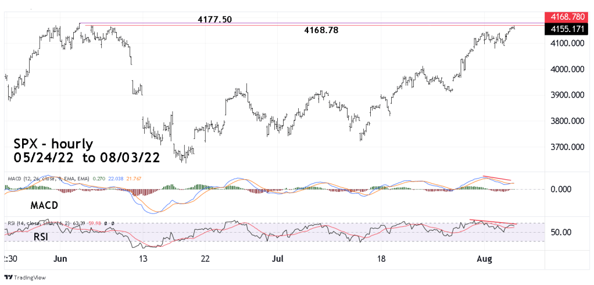Image resolution: width=594 pixels, height=285 pixels.
Task: Select the 4177.50 text annotation
Action: (x=215, y=19)
